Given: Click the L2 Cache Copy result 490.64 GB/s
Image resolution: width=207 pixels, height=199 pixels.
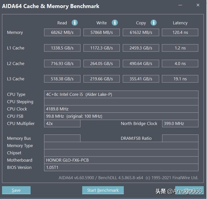Looking at the screenshot, I should tap(141, 63).
